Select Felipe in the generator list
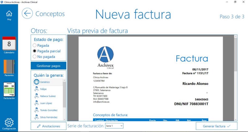This screenshot has height=132, width=248. click(x=48, y=89)
